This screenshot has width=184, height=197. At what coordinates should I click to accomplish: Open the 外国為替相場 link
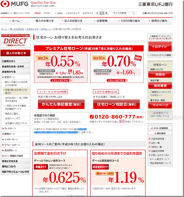pyautogui.click(x=156, y=139)
